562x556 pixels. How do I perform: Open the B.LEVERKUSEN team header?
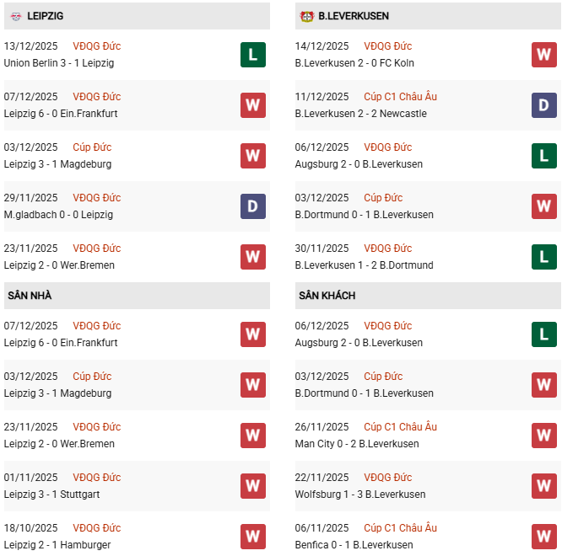[354, 16]
